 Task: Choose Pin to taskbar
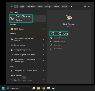pyautogui.click(x=58, y=49)
